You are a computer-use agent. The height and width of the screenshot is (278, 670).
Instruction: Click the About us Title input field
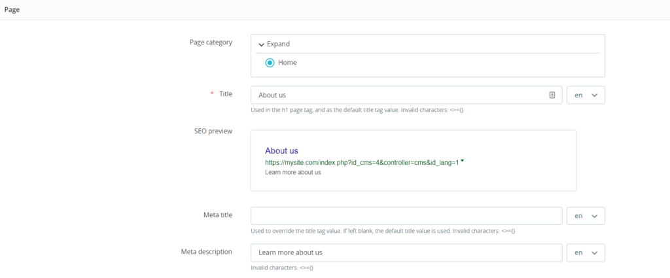(x=399, y=95)
